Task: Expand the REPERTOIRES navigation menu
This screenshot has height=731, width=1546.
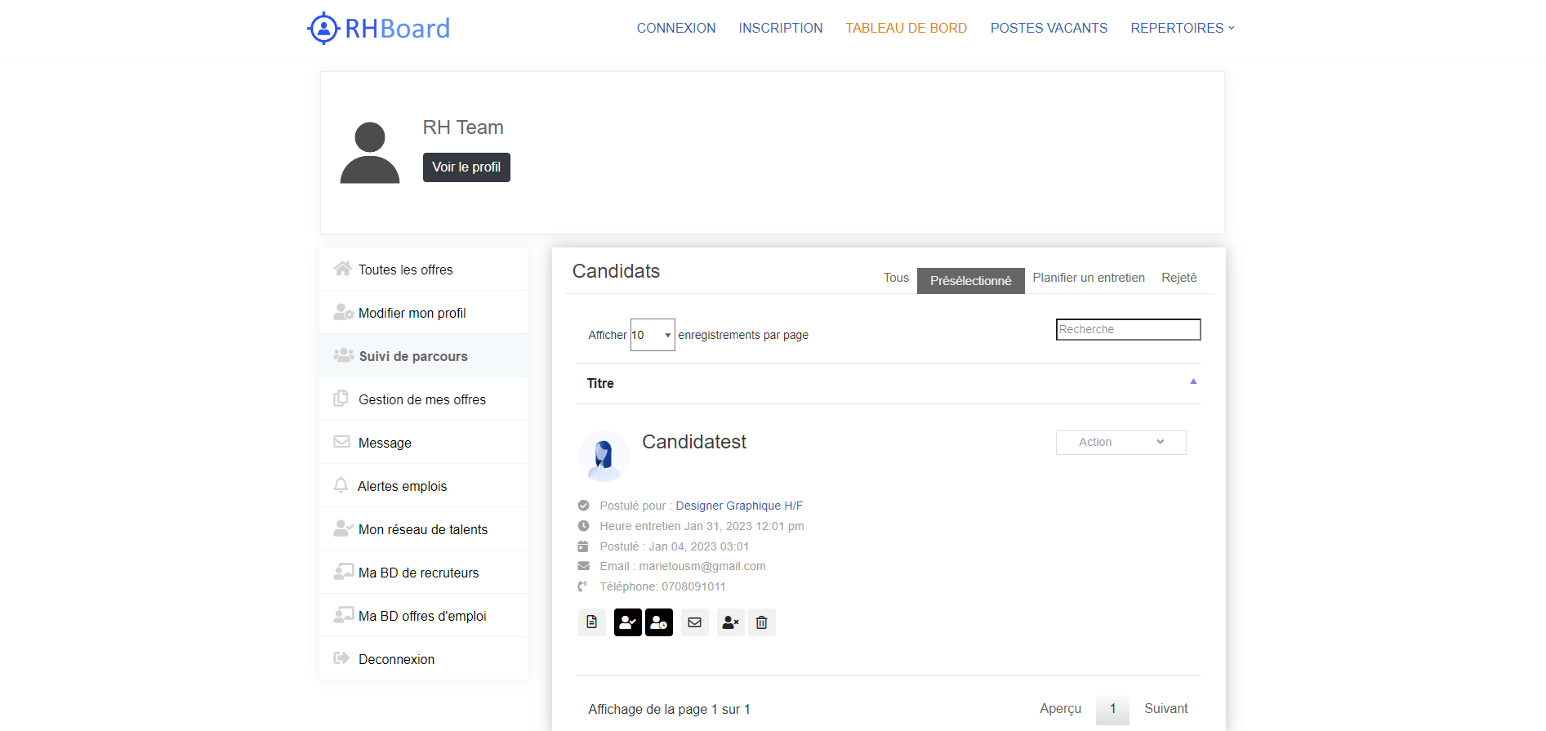Action: point(1182,28)
